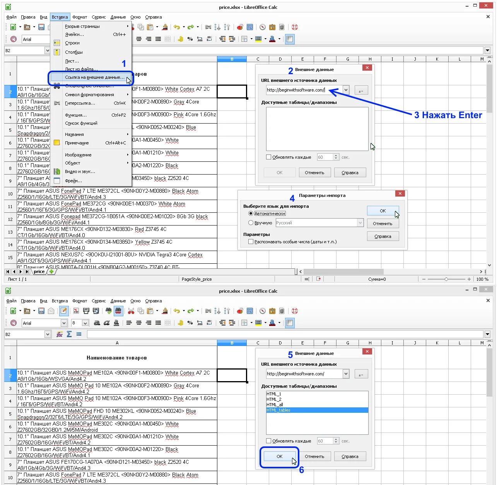Screen dimensions: 497x485
Task: Click OK in Параметры импорта dialog
Action: 383,211
